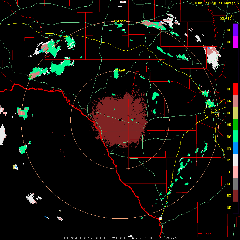240x240 pixels.
Task: Click the 'BD' legend label
Action: (229, 113)
